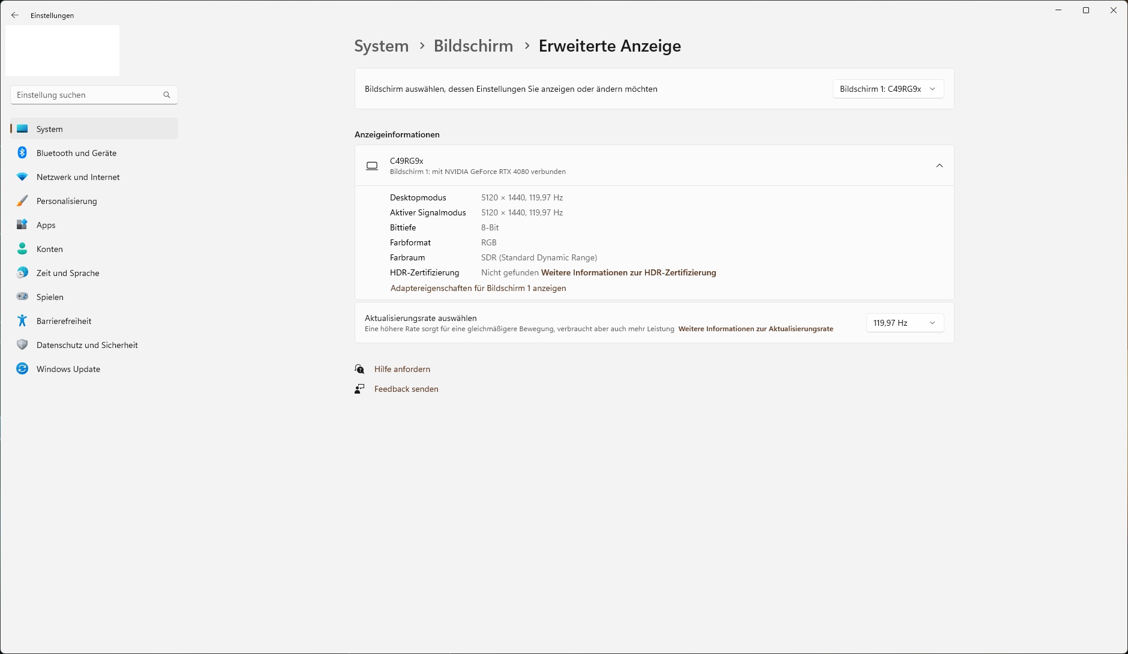
Task: Click the Aktiver Signalmodus resolution value
Action: click(x=522, y=212)
